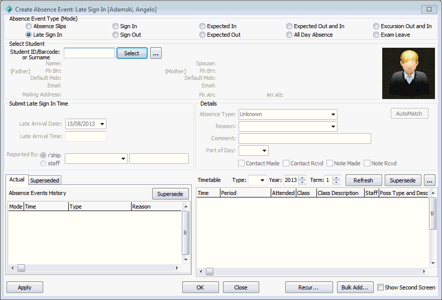Image resolution: width=442 pixels, height=300 pixels.
Task: Select the Absence Slips mode
Action: tap(29, 26)
